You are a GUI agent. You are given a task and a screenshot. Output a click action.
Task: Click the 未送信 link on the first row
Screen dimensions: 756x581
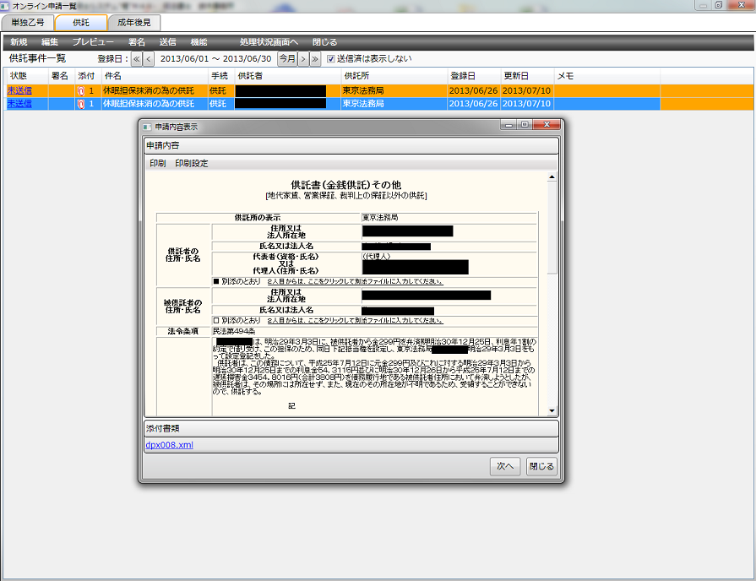coord(19,90)
